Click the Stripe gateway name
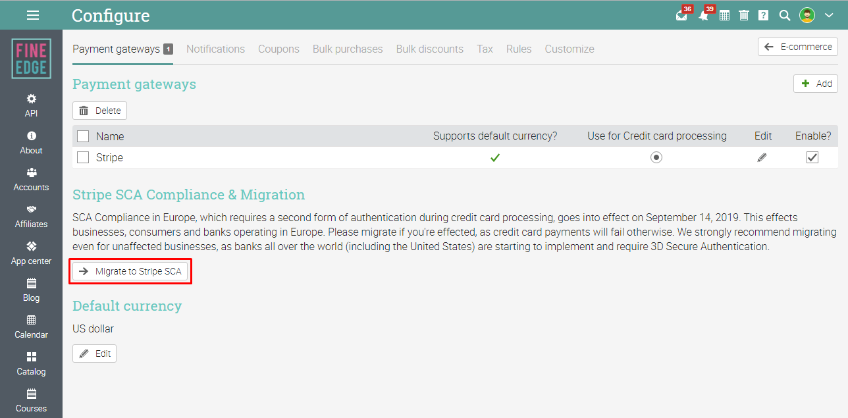Screen dimensions: 848x418 click(109, 157)
